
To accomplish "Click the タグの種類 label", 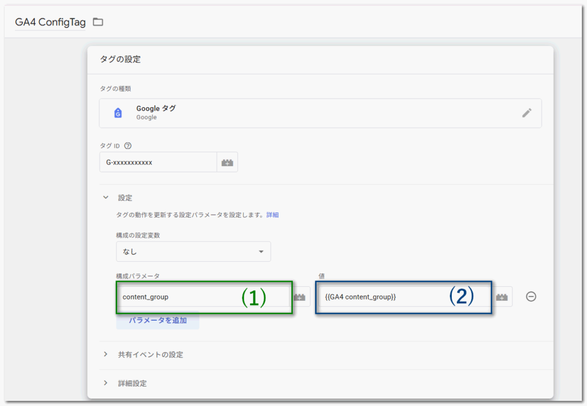I will coord(115,89).
